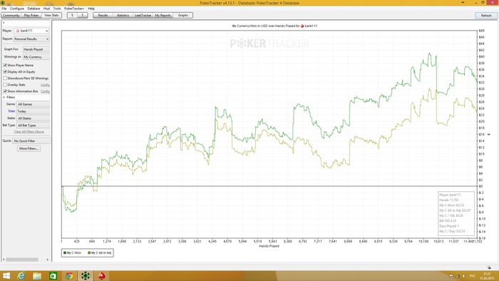The height and width of the screenshot is (281, 499).
Task: Click the Refresh button
Action: 486,15
